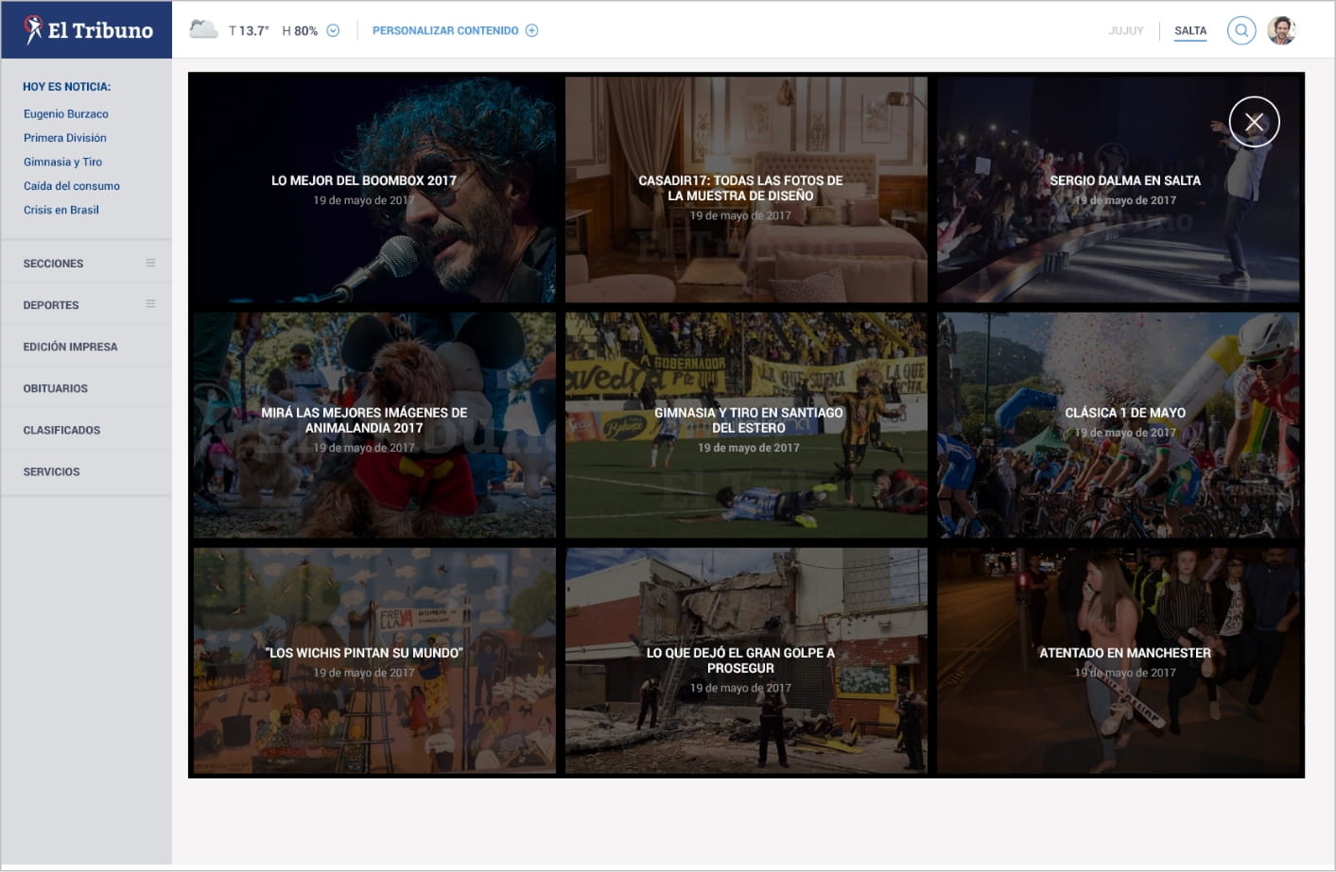Open the user profile avatar
1336x872 pixels.
click(1281, 30)
